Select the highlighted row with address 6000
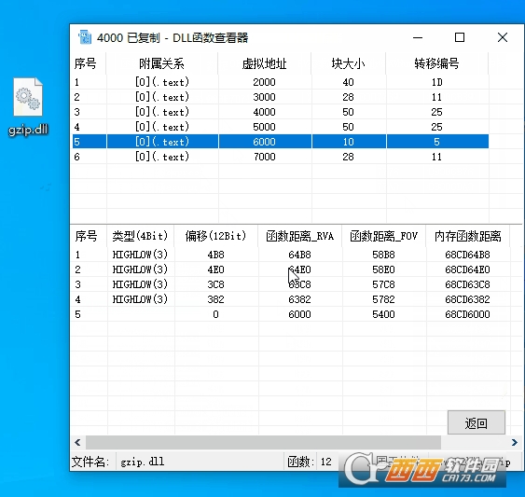The image size is (525, 497). [x=281, y=142]
